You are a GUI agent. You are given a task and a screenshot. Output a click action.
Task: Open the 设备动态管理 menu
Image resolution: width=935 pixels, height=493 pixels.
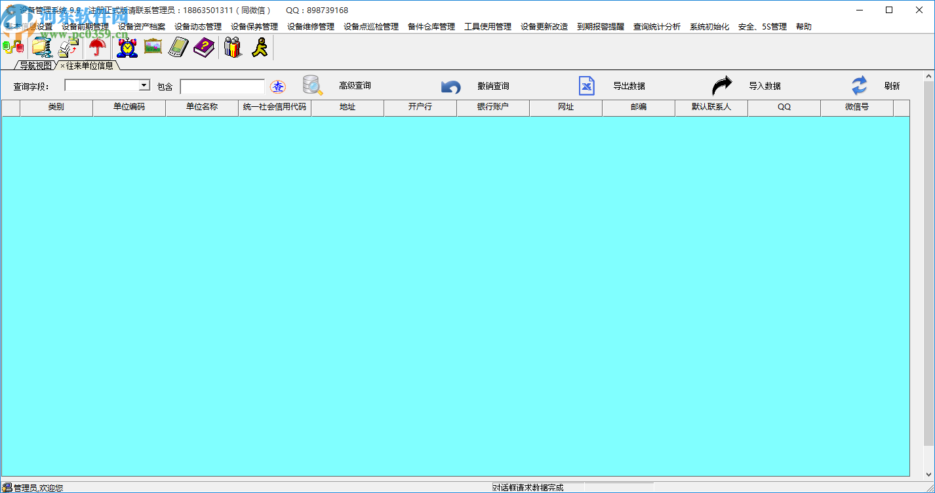(198, 27)
